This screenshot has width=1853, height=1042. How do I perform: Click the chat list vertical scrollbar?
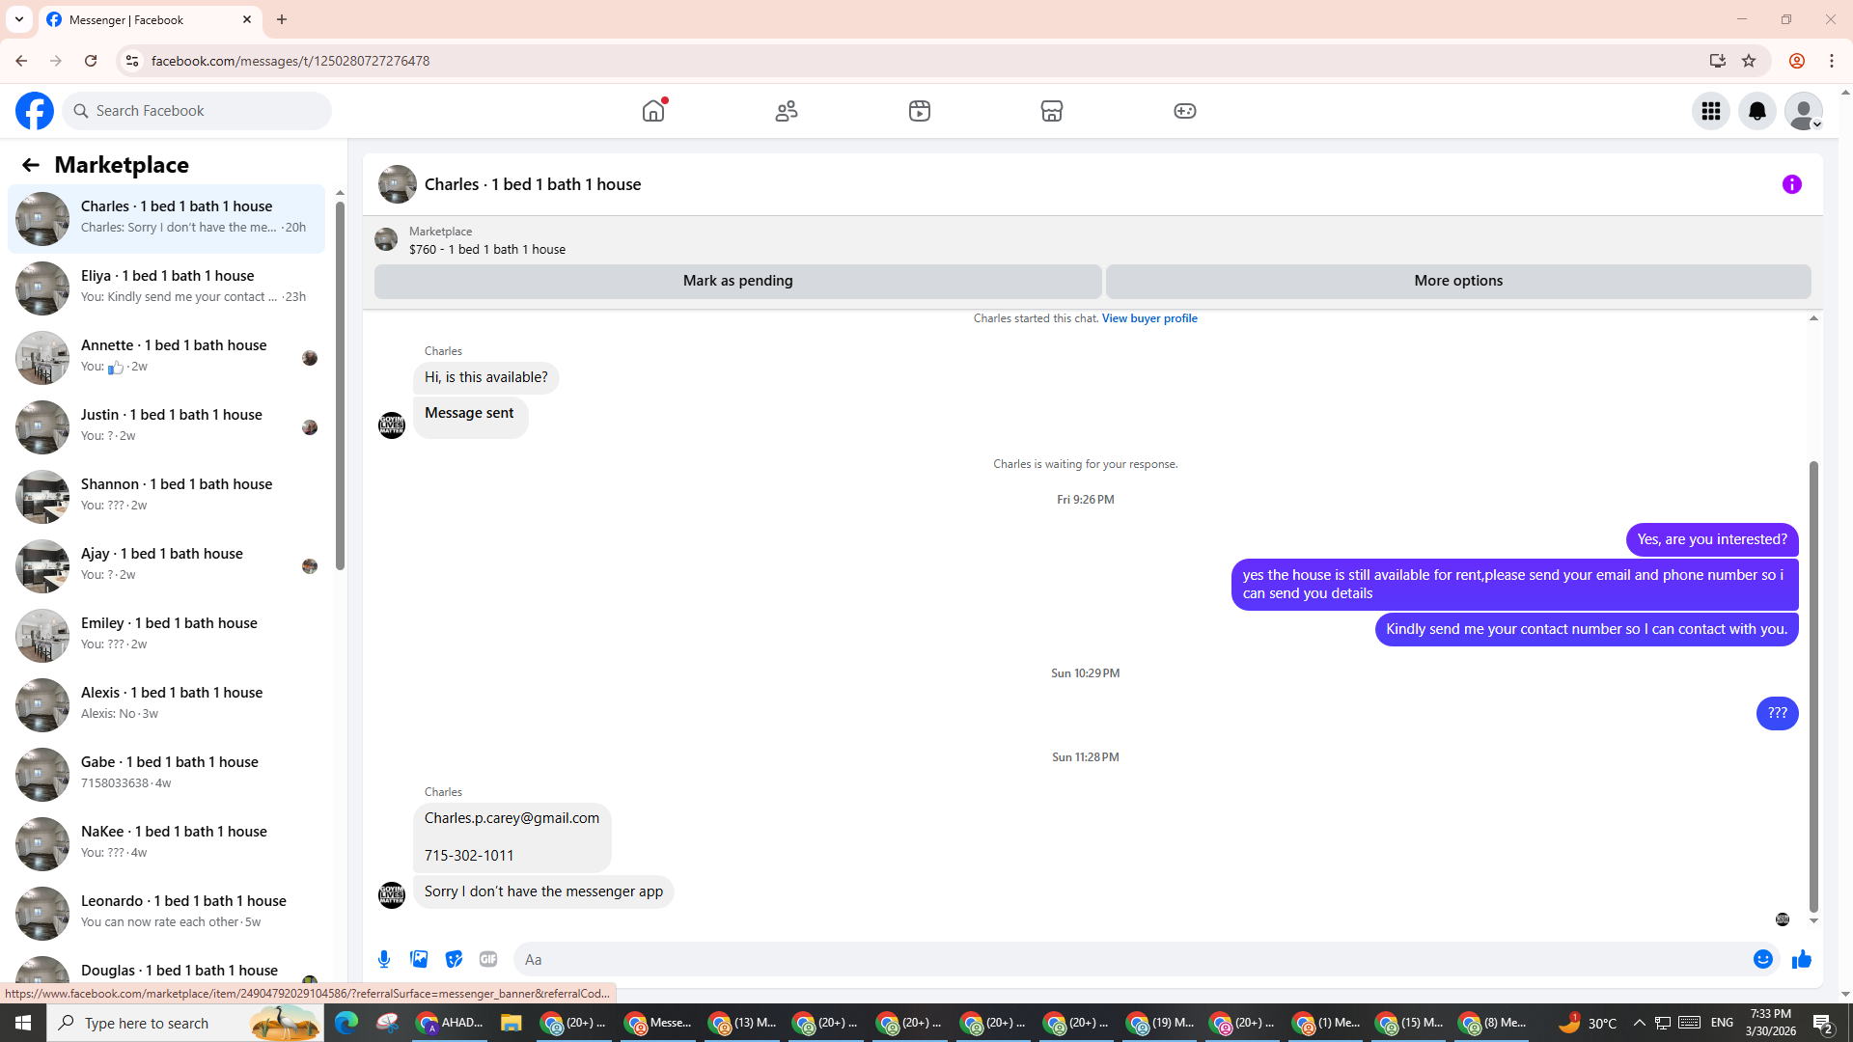pos(340,386)
